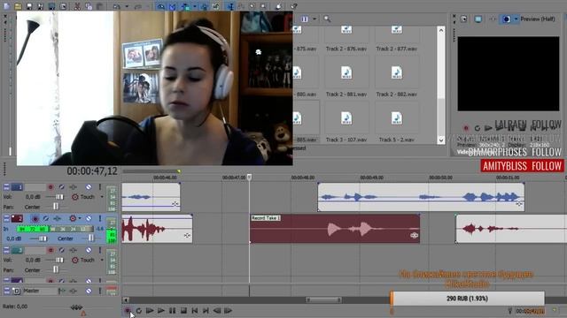Image resolution: width=567 pixels, height=318 pixels.
Task: Open track 3 Touch automation dropdown
Action: [x=102, y=260]
